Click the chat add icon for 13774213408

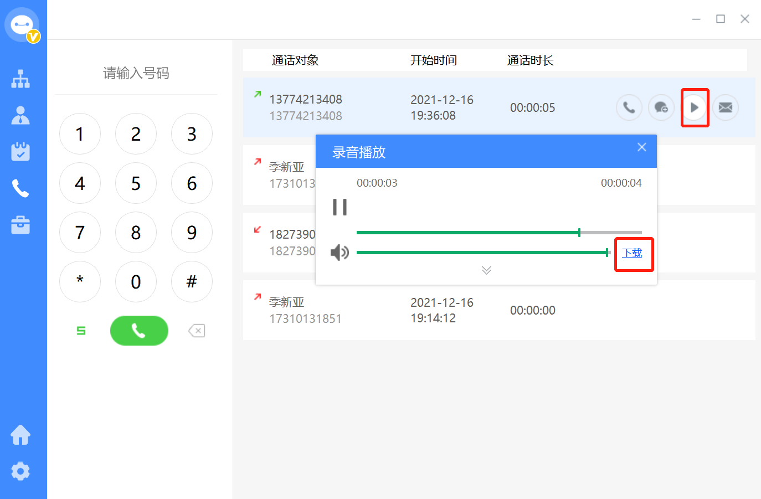(x=661, y=107)
